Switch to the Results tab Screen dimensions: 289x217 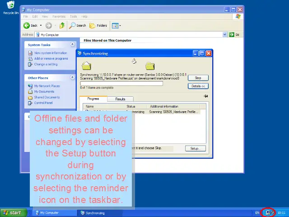(x=120, y=99)
